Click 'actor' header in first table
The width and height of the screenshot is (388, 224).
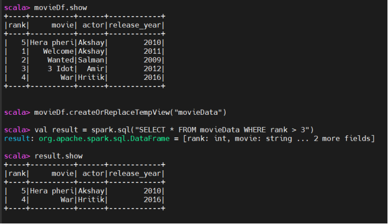[x=93, y=26]
